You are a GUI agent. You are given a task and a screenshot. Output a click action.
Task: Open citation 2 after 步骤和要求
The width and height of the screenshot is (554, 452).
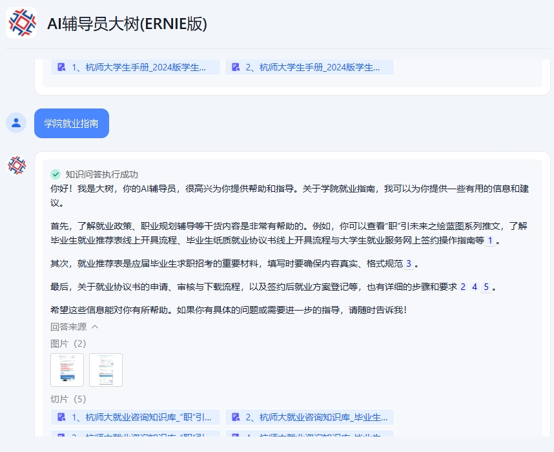tap(462, 287)
